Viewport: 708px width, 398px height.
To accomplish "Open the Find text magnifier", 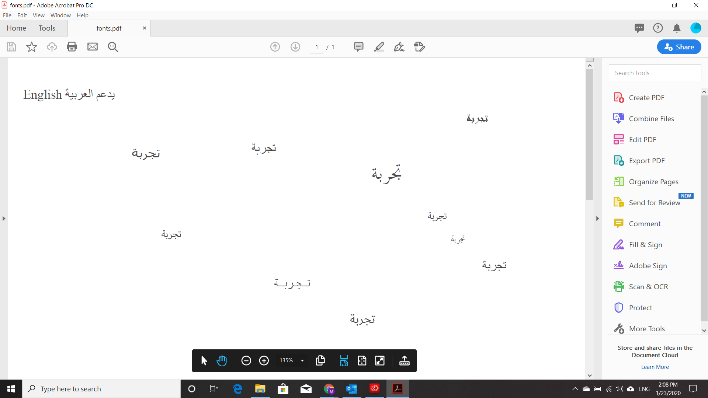I will (x=113, y=47).
